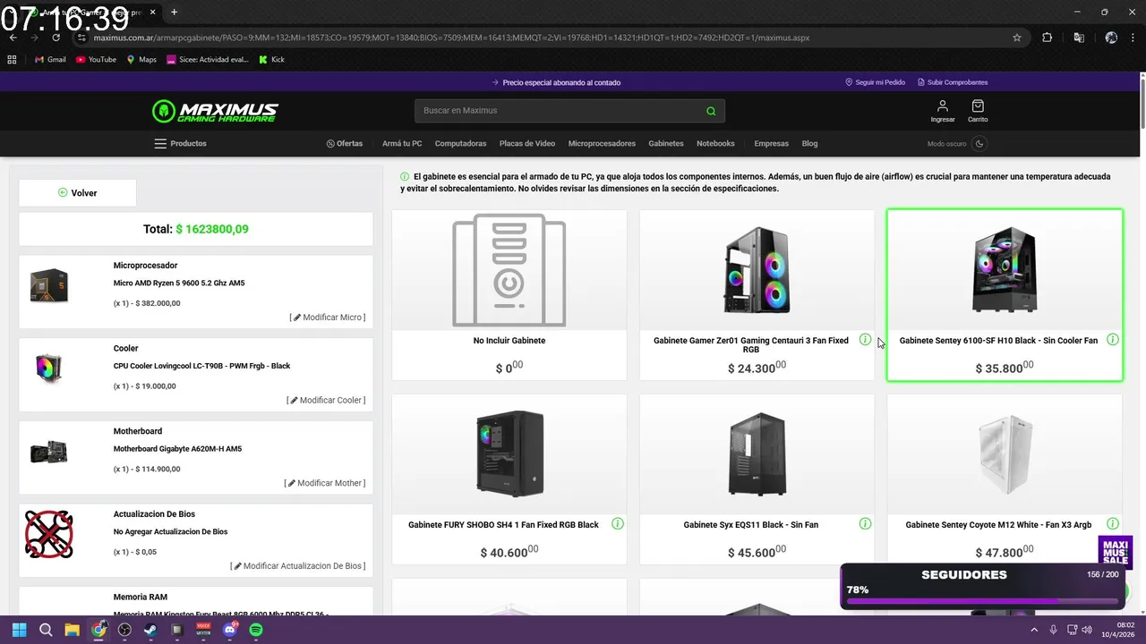Show info for Gabinete Sentey Coyote M12
This screenshot has height=644, width=1146.
pos(1113,523)
